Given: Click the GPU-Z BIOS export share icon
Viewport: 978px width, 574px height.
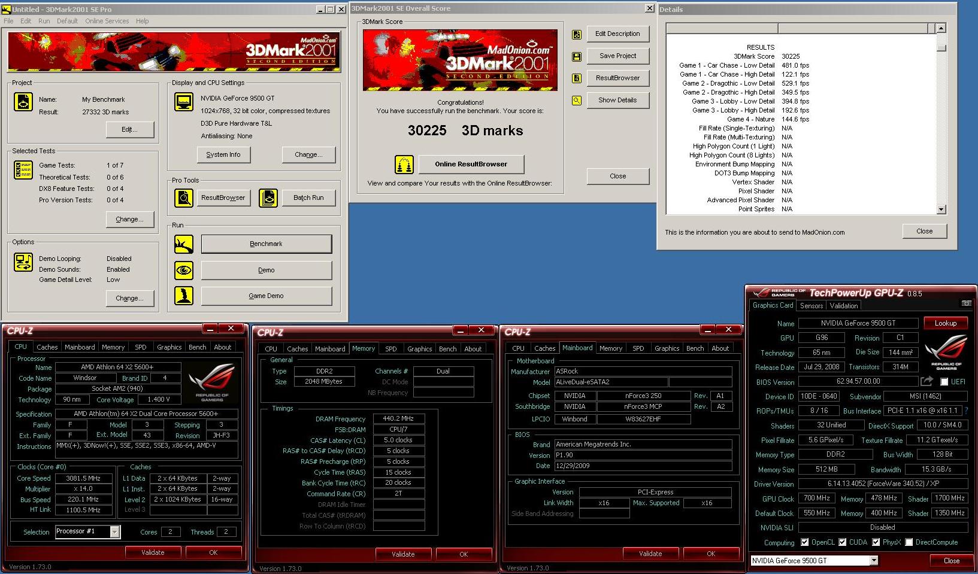Looking at the screenshot, I should (x=926, y=381).
